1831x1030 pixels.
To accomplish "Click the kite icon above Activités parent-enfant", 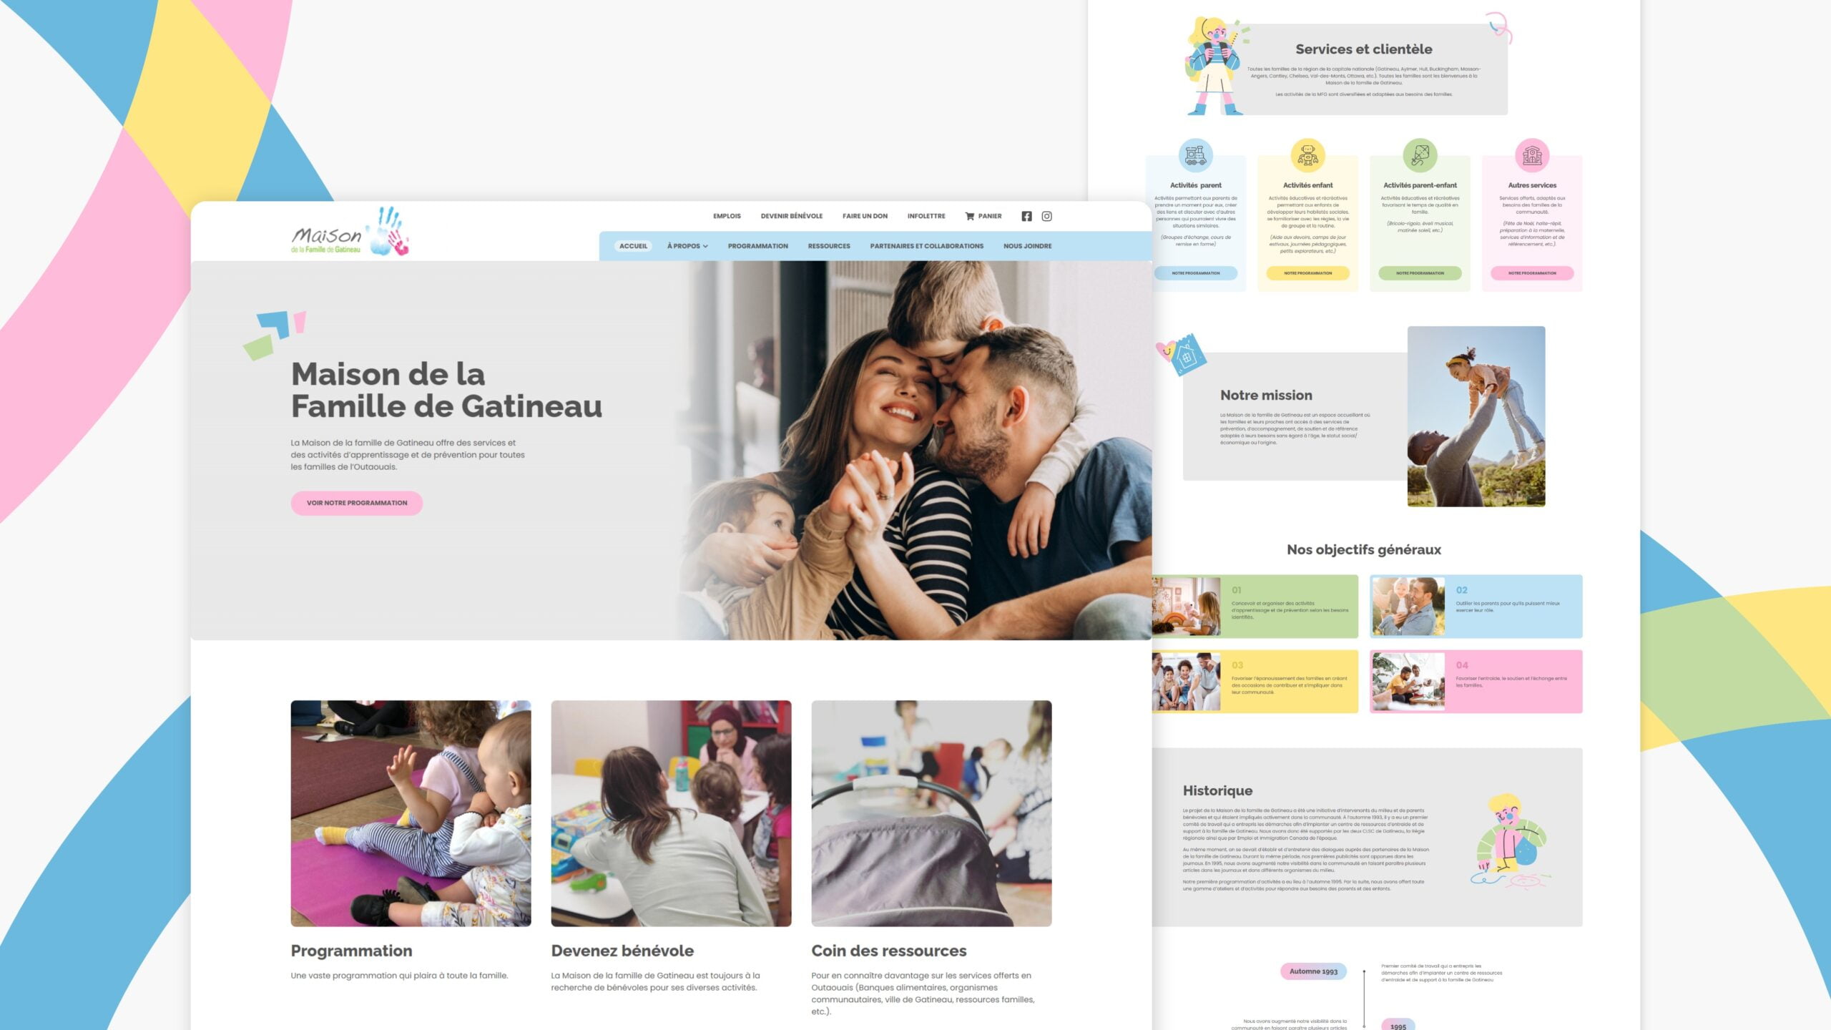I will [1420, 154].
